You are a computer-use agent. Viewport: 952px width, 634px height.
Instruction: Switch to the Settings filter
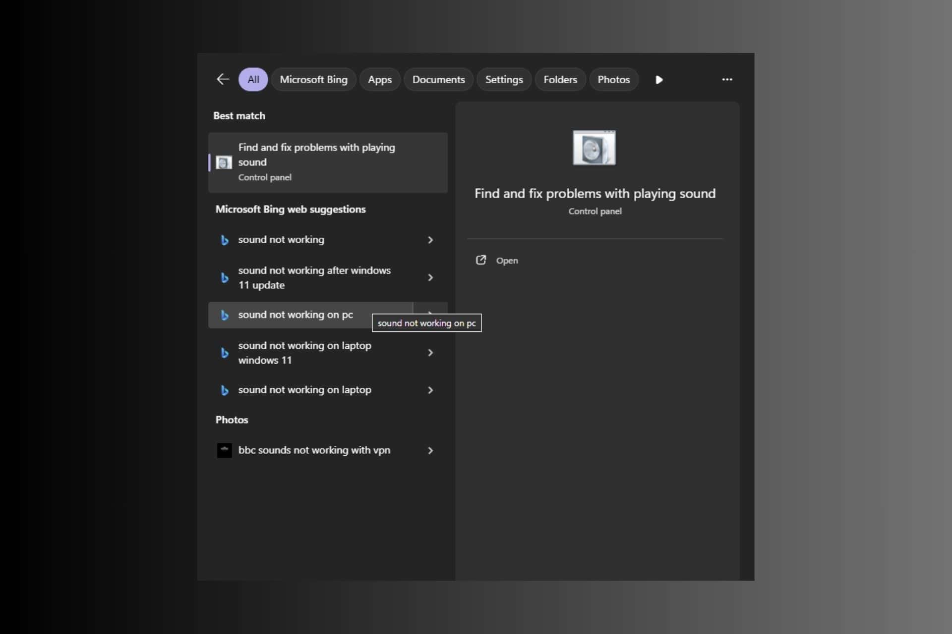(x=504, y=79)
